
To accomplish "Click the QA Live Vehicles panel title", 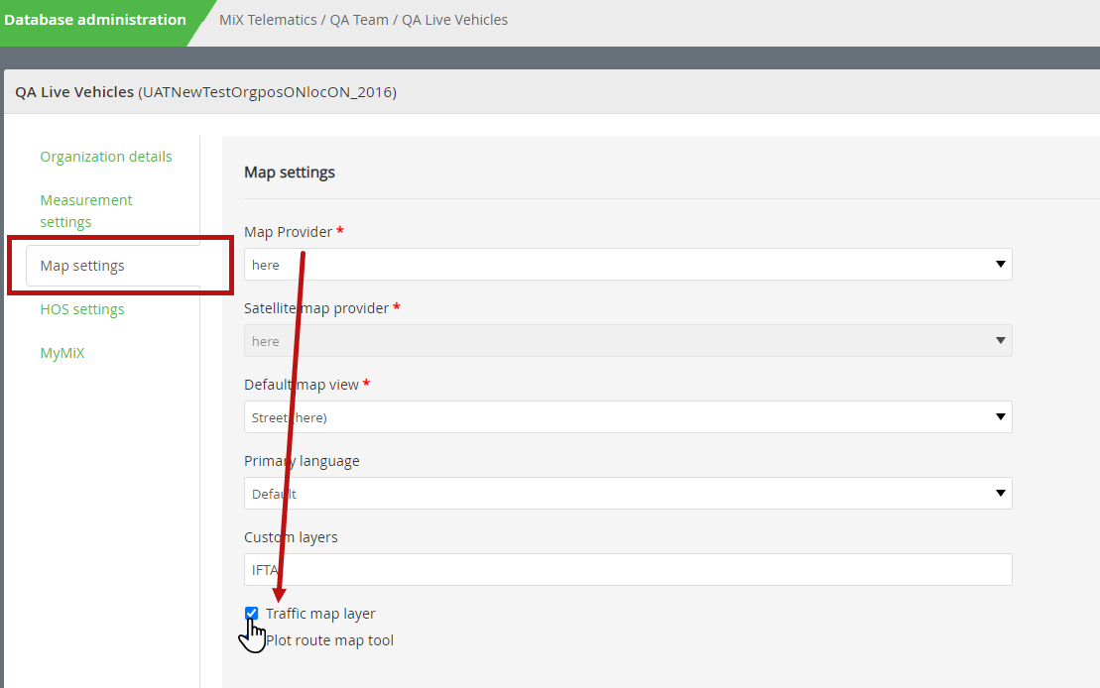I will [x=205, y=92].
